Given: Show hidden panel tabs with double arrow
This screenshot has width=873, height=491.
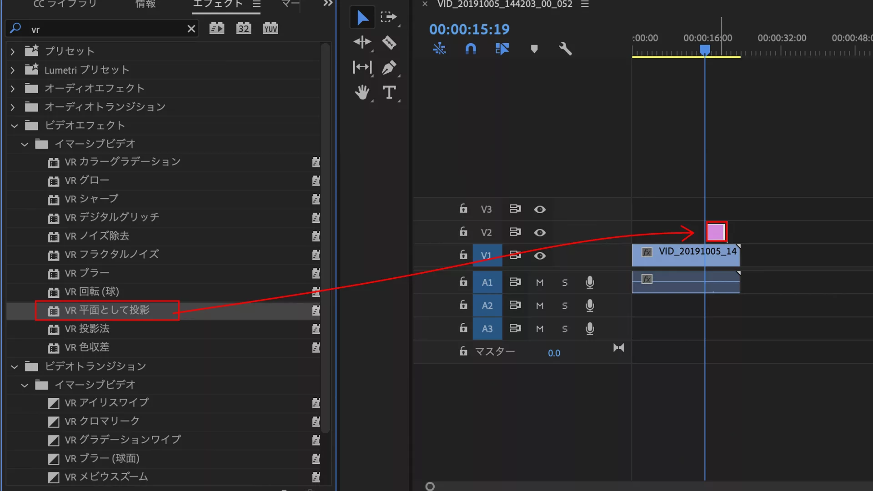Looking at the screenshot, I should (x=328, y=4).
